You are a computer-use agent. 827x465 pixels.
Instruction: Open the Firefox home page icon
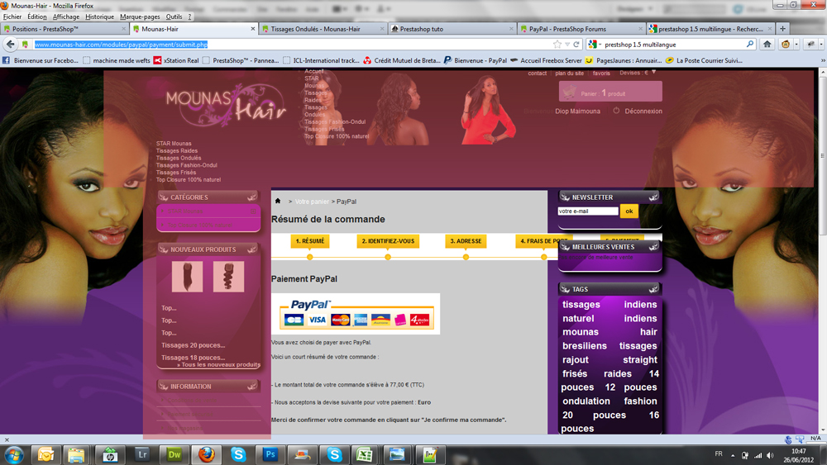(767, 45)
